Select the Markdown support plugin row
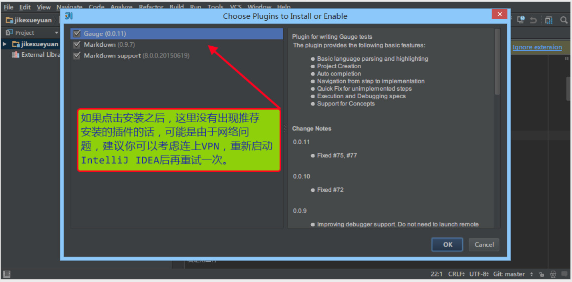The height and width of the screenshot is (282, 572). click(177, 56)
